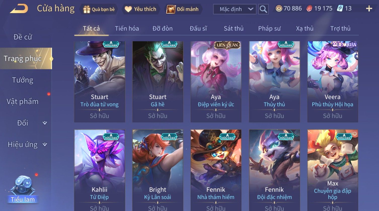The width and height of the screenshot is (379, 211).
Task: Tap the gold coin balance icon
Action: point(279,9)
